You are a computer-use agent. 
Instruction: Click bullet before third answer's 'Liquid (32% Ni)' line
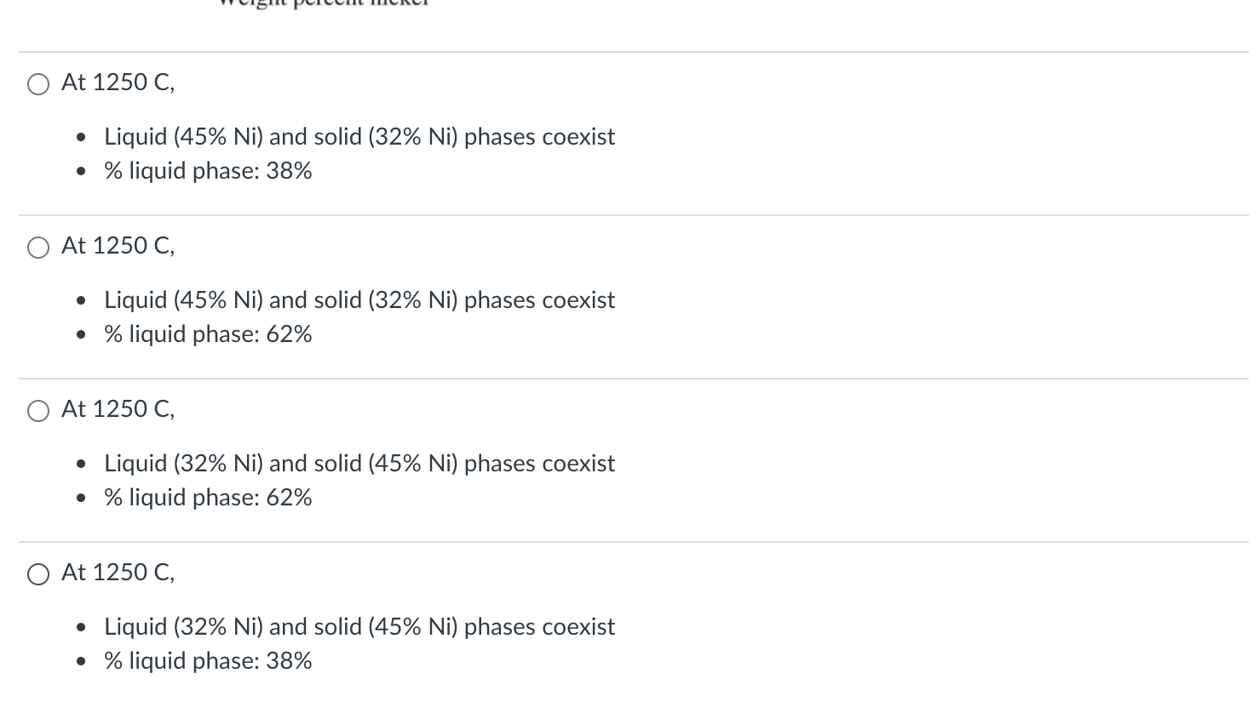point(81,464)
